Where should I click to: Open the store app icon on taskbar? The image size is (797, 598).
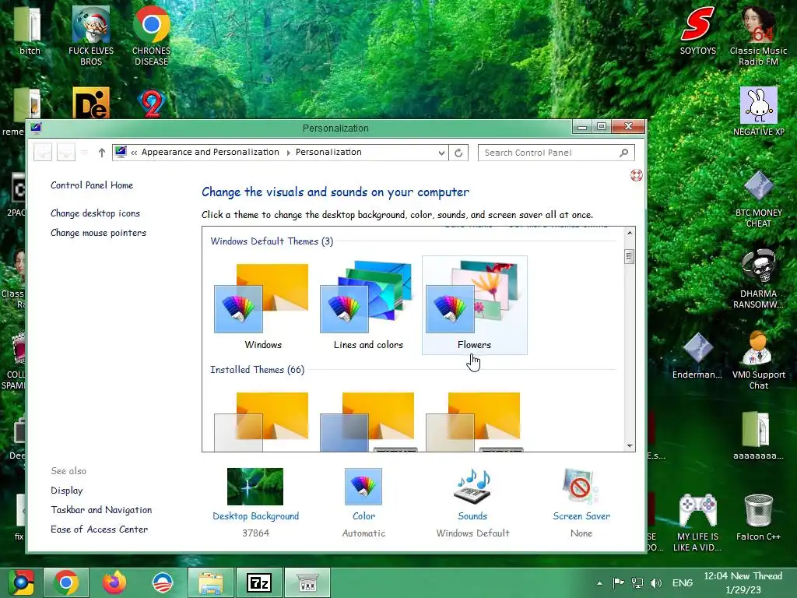click(307, 582)
